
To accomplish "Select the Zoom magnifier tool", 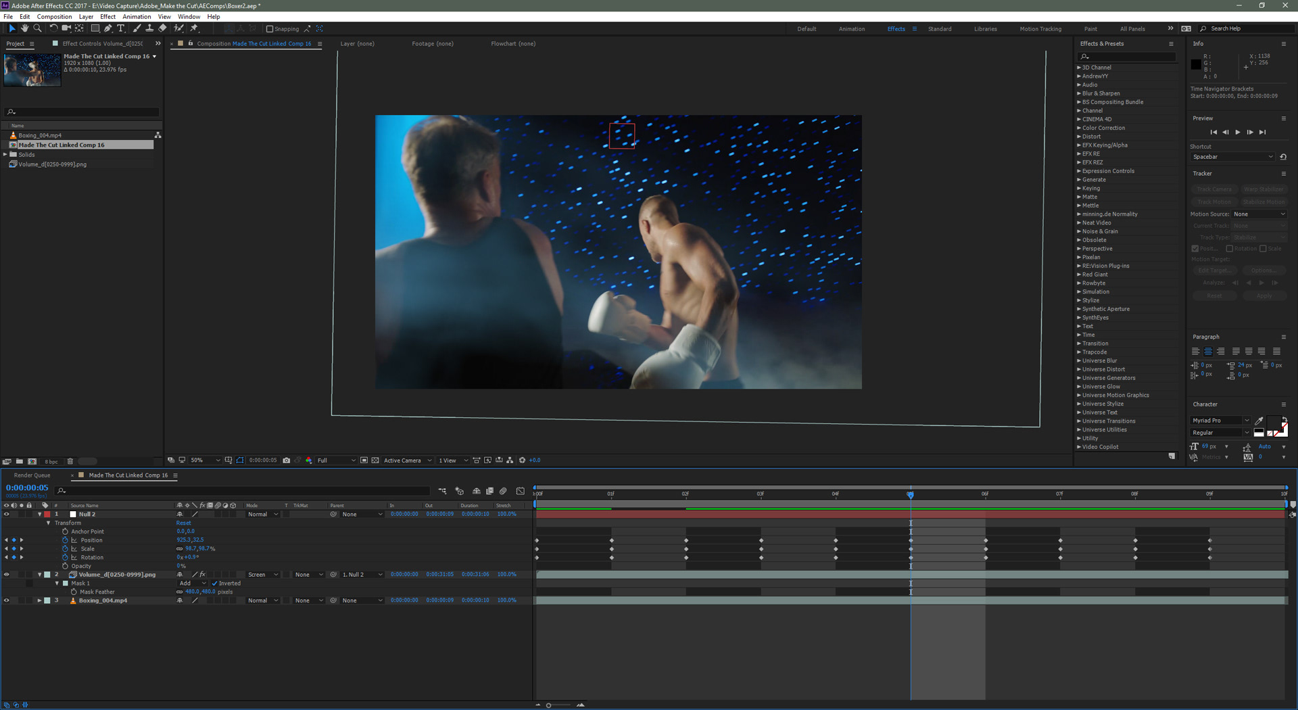I will click(x=37, y=28).
